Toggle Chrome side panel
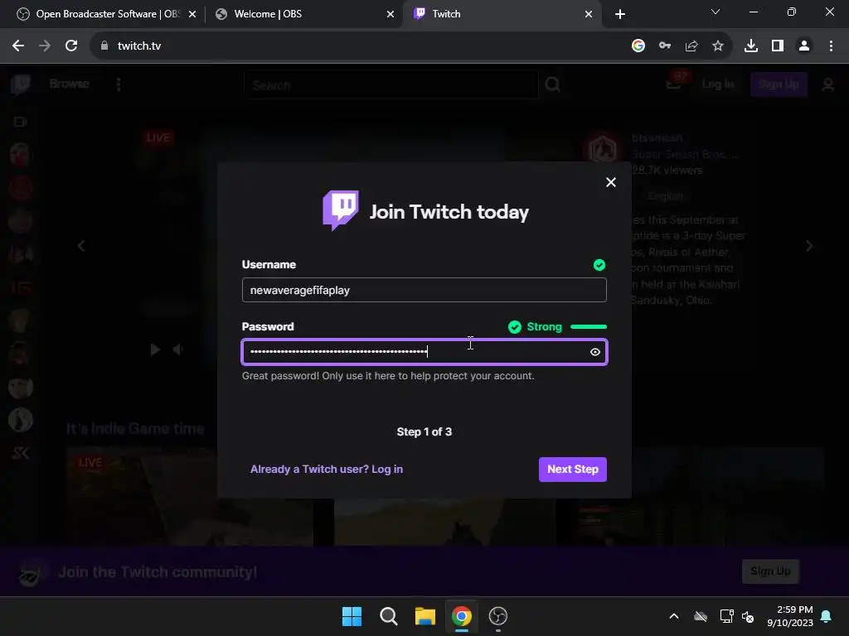849x636 pixels. (778, 46)
